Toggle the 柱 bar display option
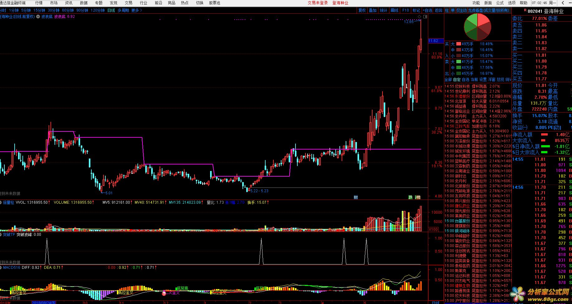 pos(447,10)
